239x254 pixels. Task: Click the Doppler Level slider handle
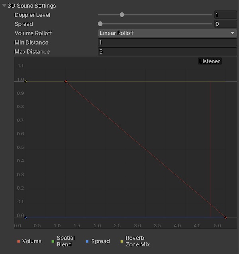coord(122,15)
